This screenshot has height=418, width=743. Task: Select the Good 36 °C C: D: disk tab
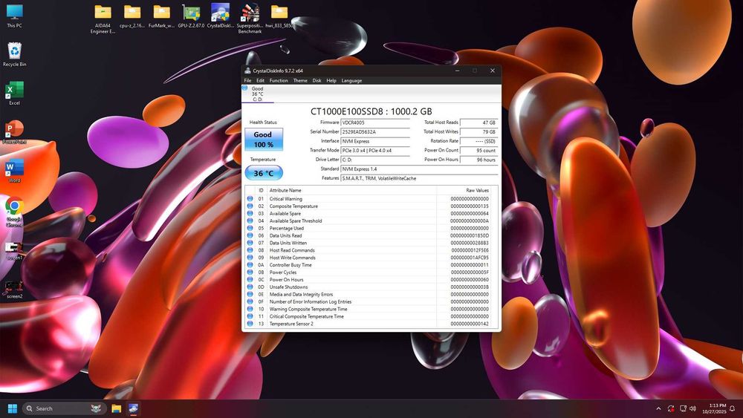tap(257, 94)
